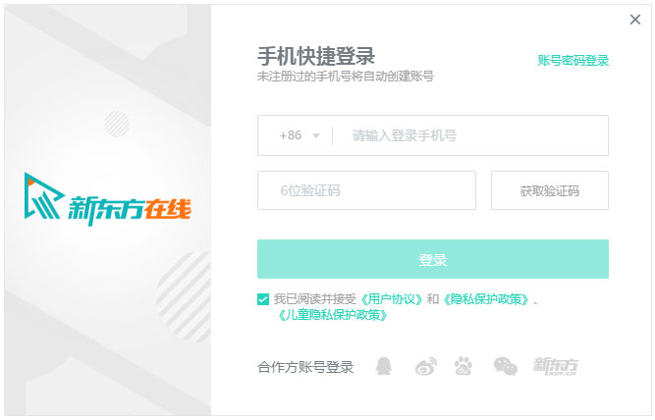This screenshot has height=420, width=655.
Task: Read the 《儿童隐私保护政策》 link
Action: click(x=333, y=315)
